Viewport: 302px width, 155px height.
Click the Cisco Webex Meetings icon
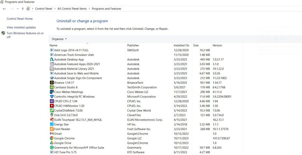point(52,92)
